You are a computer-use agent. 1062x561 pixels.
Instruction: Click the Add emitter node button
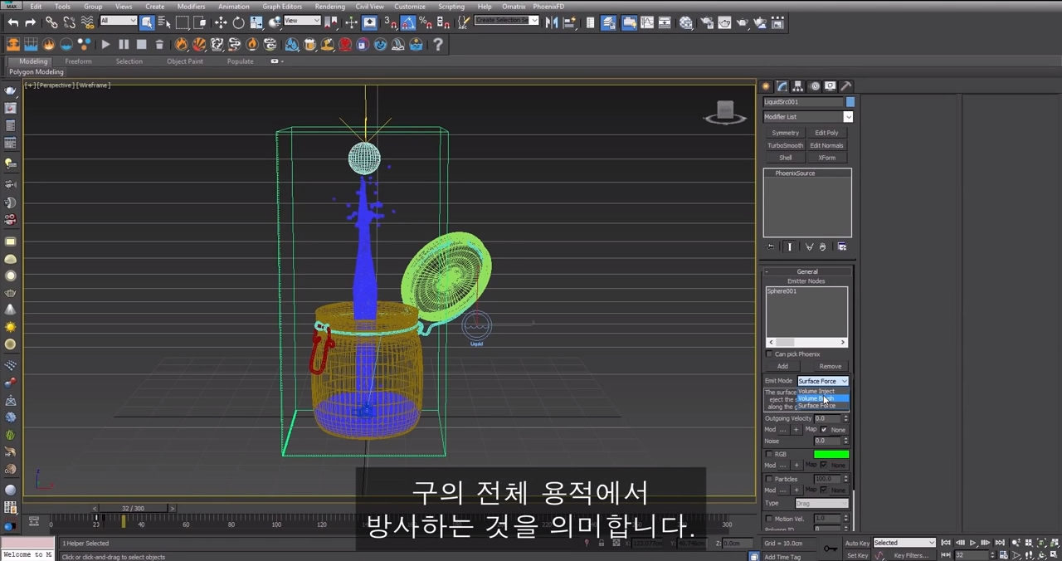point(782,366)
